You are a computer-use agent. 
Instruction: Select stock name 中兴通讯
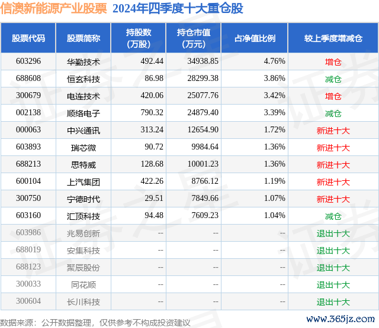coord(83,131)
